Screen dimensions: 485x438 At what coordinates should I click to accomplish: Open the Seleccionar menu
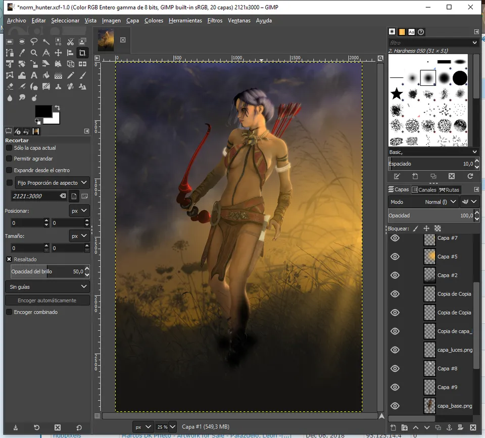tap(65, 20)
